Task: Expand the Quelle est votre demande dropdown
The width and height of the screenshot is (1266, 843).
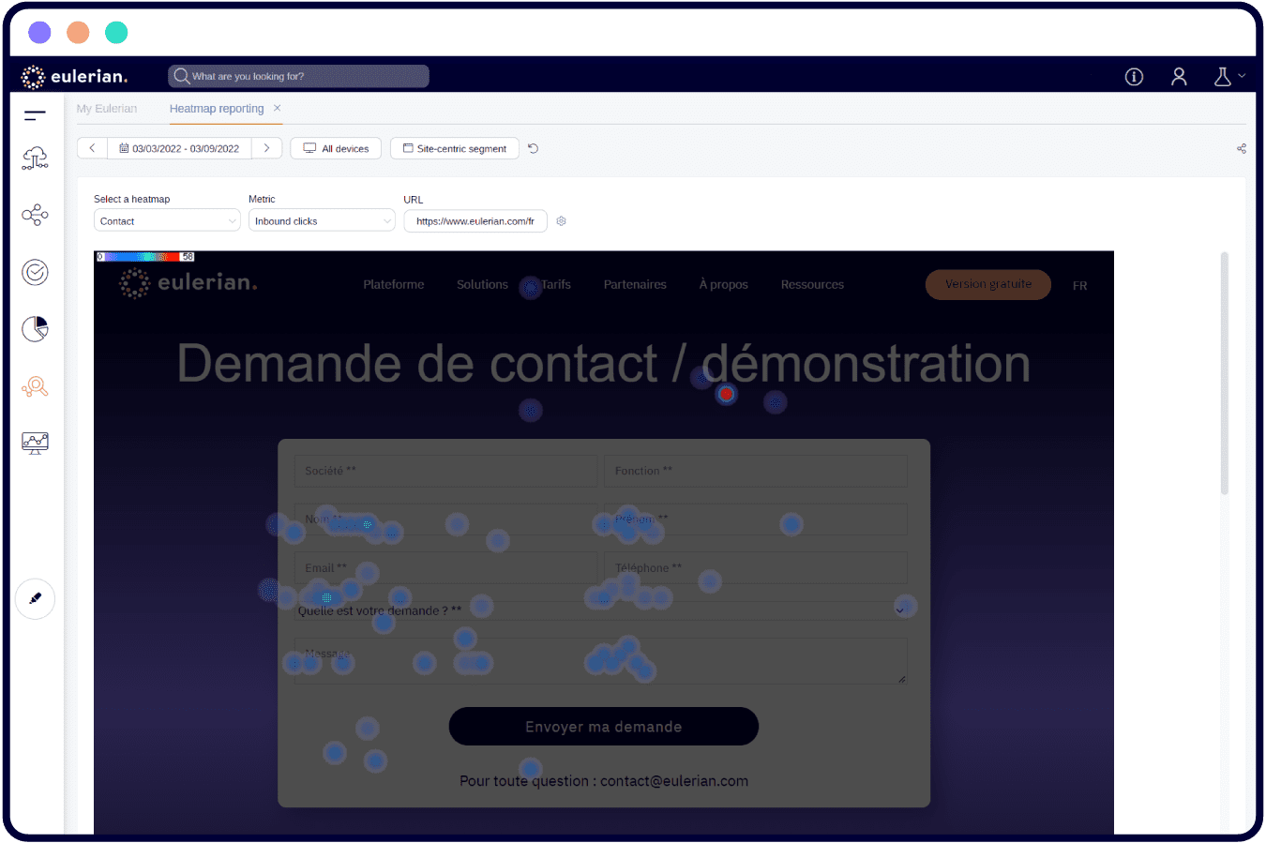Action: click(601, 610)
